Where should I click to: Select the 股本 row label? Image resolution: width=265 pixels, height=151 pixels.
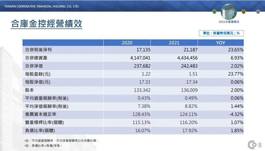[29, 90]
